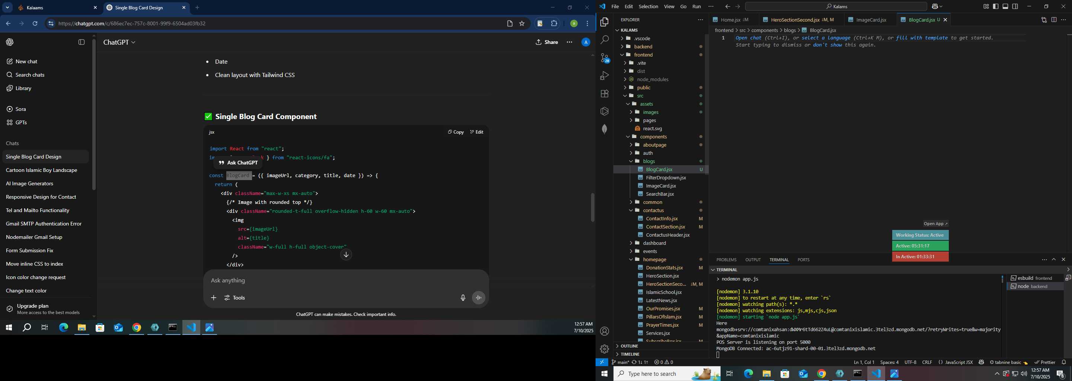Open Customize Layout icon in title bar

(986, 7)
